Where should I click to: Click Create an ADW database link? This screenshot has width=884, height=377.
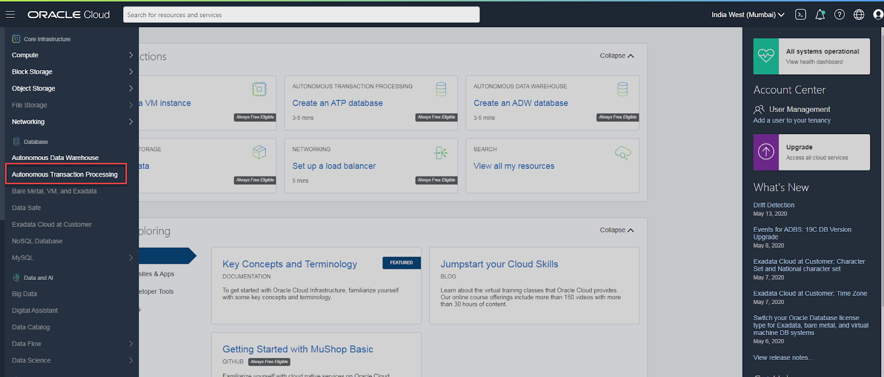coord(520,103)
